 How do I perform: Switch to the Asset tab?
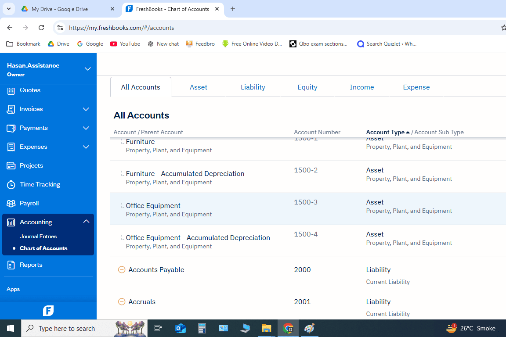click(x=199, y=87)
